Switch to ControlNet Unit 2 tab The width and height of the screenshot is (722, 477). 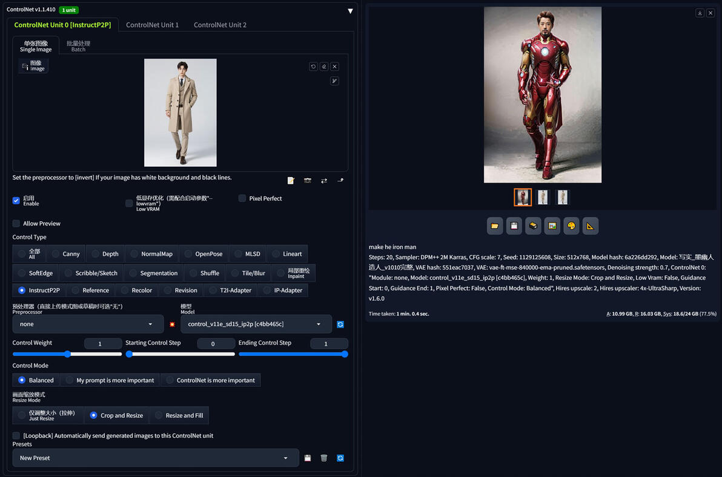(x=220, y=25)
